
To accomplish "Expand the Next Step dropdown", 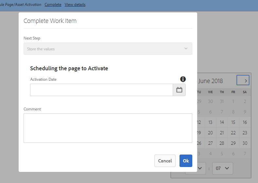I will (108, 49).
